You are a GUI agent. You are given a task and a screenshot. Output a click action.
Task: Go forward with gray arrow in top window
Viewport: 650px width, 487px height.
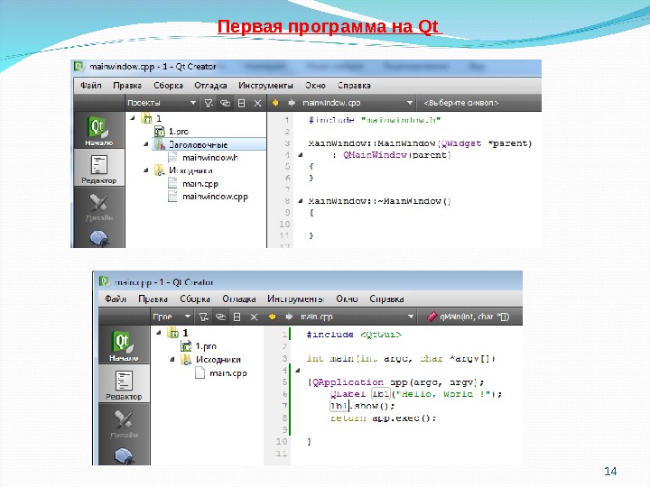pyautogui.click(x=292, y=103)
